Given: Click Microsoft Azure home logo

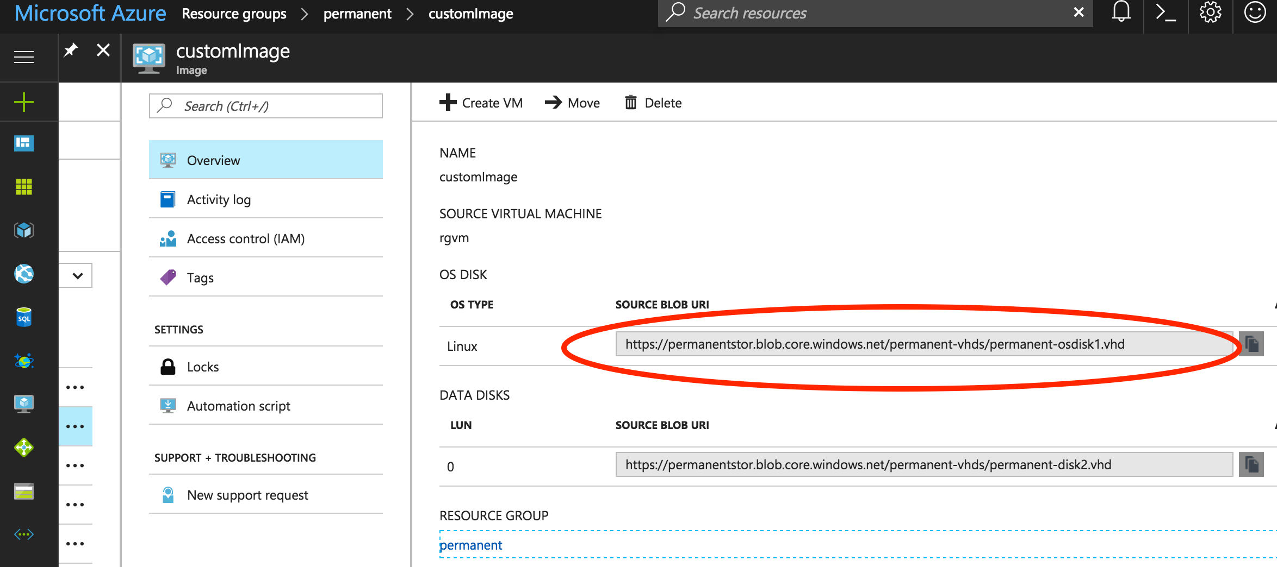Looking at the screenshot, I should tap(90, 13).
